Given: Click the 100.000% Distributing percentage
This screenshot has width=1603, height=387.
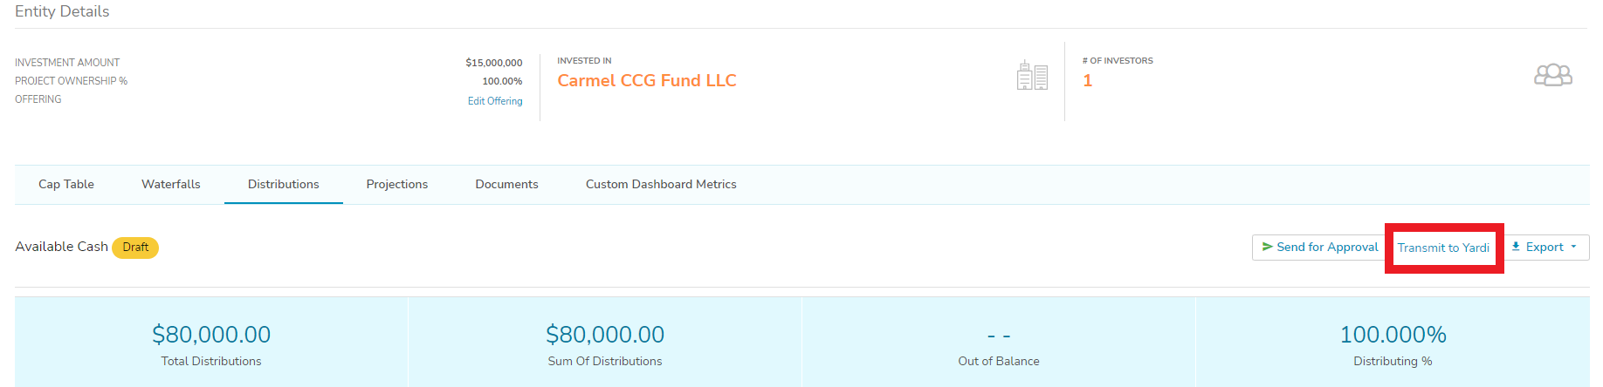Looking at the screenshot, I should tap(1393, 335).
